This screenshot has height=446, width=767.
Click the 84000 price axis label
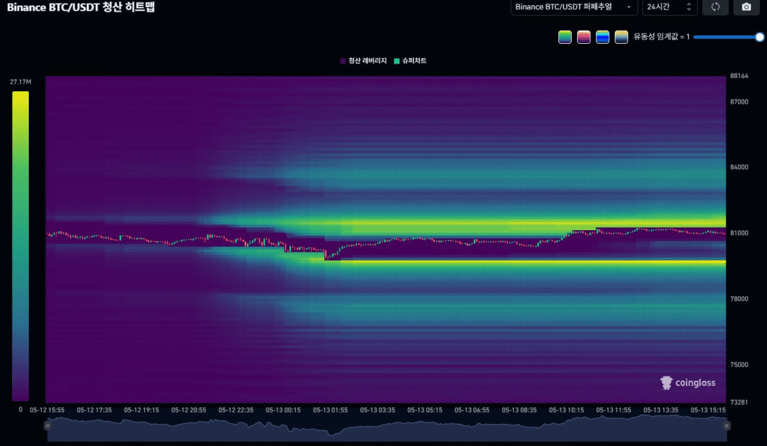[x=739, y=167]
